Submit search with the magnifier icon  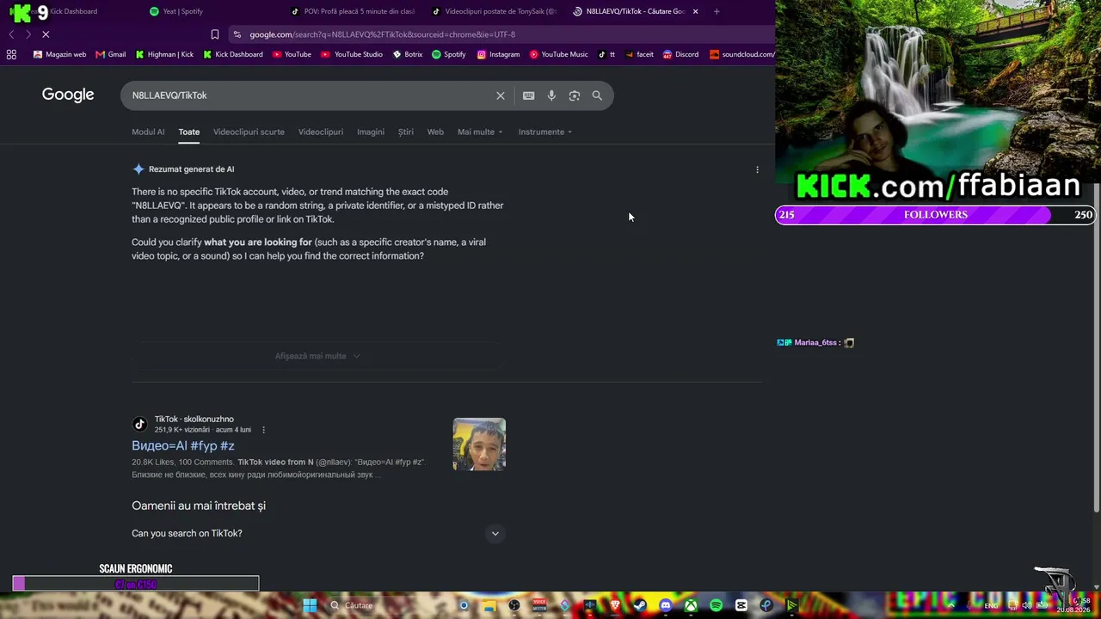tap(597, 95)
